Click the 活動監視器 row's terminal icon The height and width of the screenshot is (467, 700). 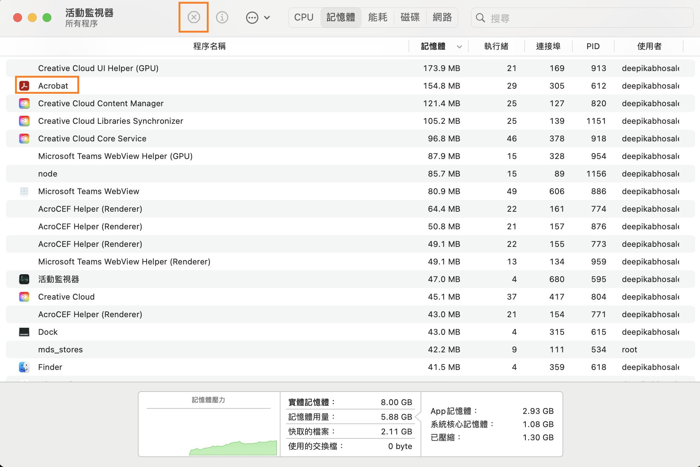[24, 279]
